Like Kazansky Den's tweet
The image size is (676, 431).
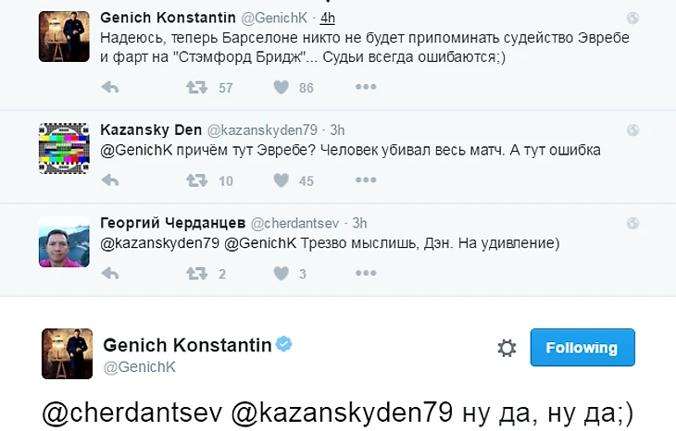pyautogui.click(x=282, y=181)
